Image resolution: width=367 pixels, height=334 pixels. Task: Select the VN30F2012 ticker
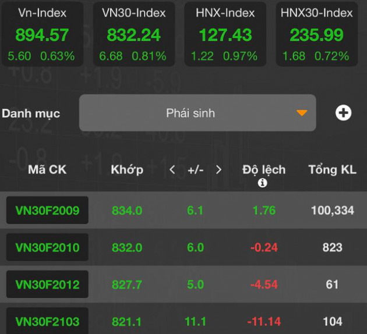tap(47, 284)
